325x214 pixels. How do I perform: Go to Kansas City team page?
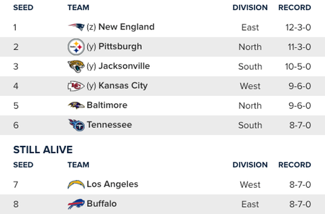click(123, 86)
